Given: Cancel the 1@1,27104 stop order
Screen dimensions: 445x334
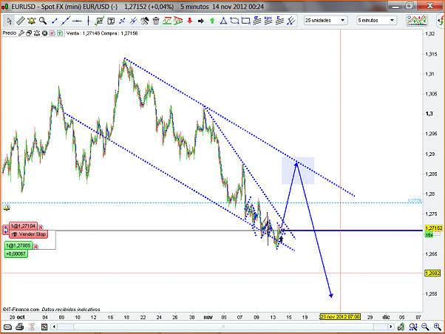Looking at the screenshot, I should [x=41, y=226].
